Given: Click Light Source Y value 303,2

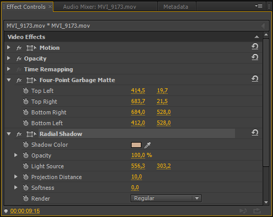Looking at the screenshot, I should tap(163, 166).
